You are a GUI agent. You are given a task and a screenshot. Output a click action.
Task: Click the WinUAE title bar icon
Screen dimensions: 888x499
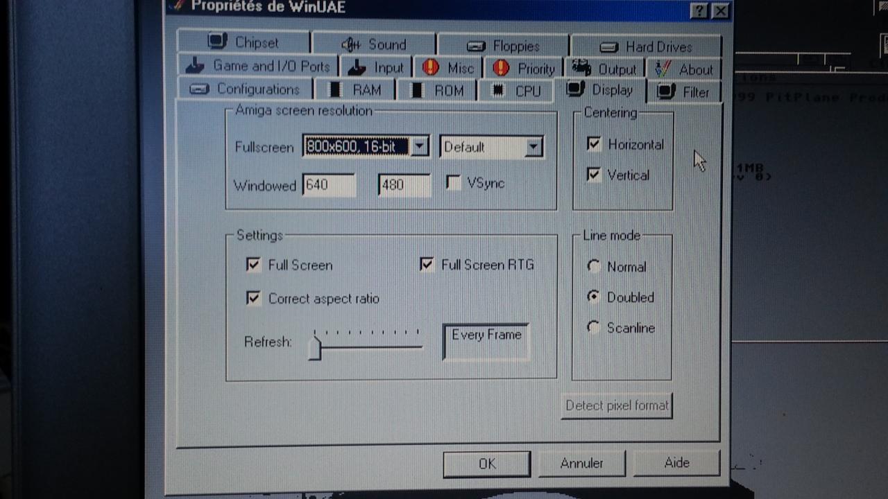[178, 7]
